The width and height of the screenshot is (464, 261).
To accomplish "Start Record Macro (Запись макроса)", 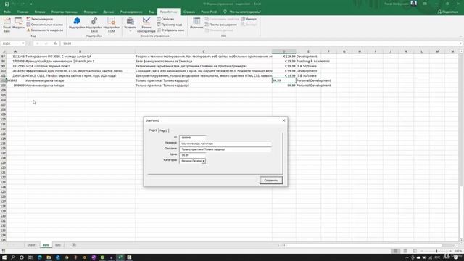I will pos(40,19).
